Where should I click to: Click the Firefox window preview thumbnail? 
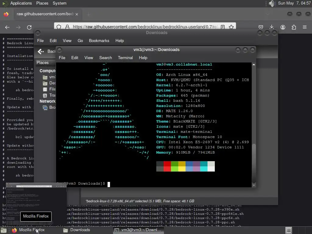(x=36, y=204)
